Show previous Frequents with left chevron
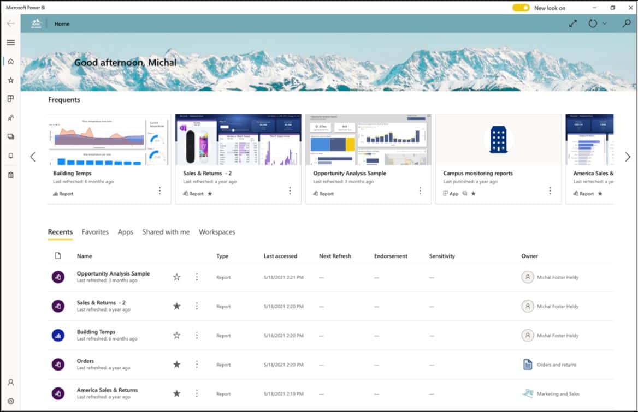 click(33, 157)
